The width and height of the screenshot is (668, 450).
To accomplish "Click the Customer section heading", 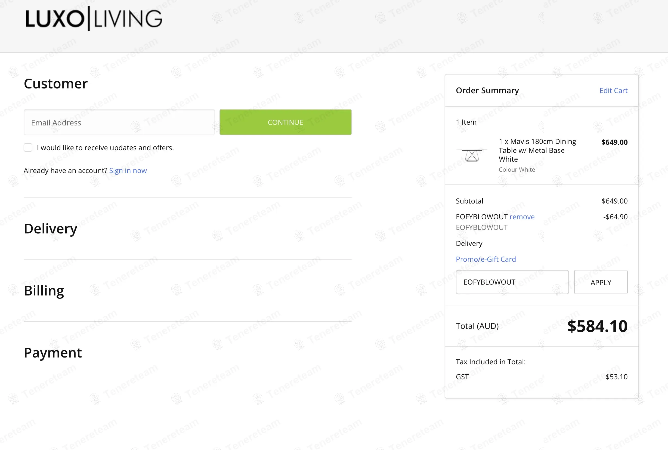I will [x=56, y=84].
